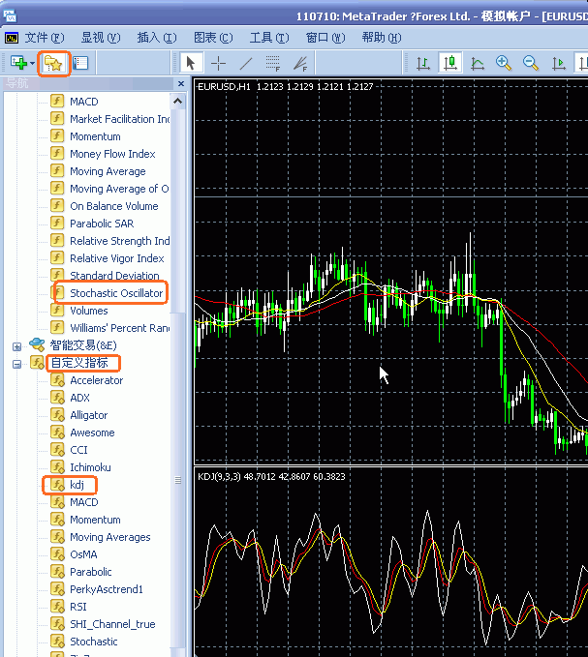Expand the 智能交易(&E) tree node

click(x=16, y=346)
